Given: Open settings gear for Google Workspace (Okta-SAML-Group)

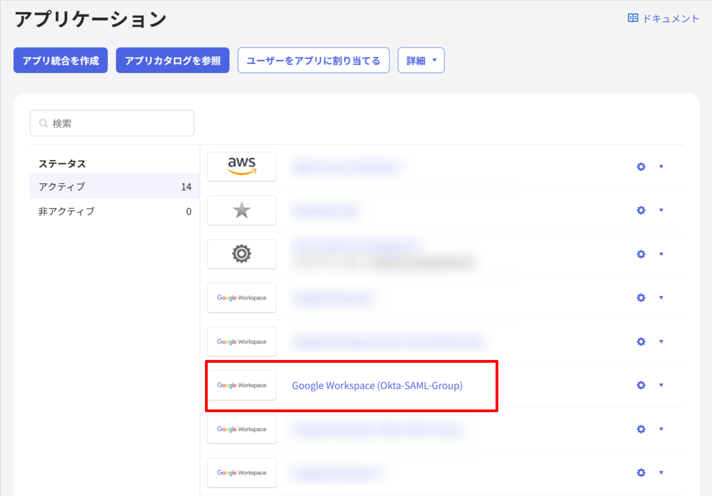Looking at the screenshot, I should 641,385.
